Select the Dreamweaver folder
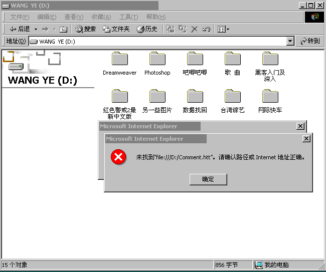The width and height of the screenshot is (326, 272). click(x=120, y=64)
